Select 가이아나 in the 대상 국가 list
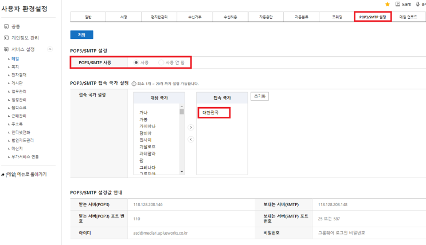 point(147,126)
